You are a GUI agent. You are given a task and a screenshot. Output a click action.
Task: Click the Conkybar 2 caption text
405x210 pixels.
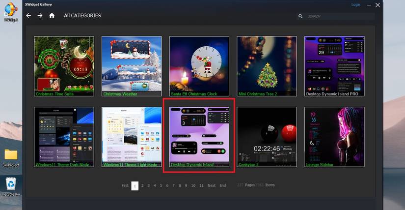click(248, 164)
